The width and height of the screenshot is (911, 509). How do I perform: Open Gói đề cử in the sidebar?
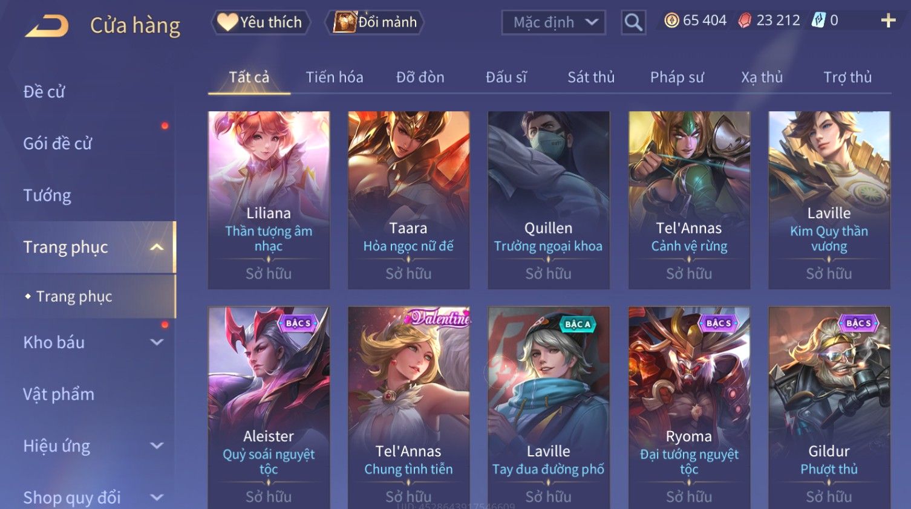click(x=57, y=144)
